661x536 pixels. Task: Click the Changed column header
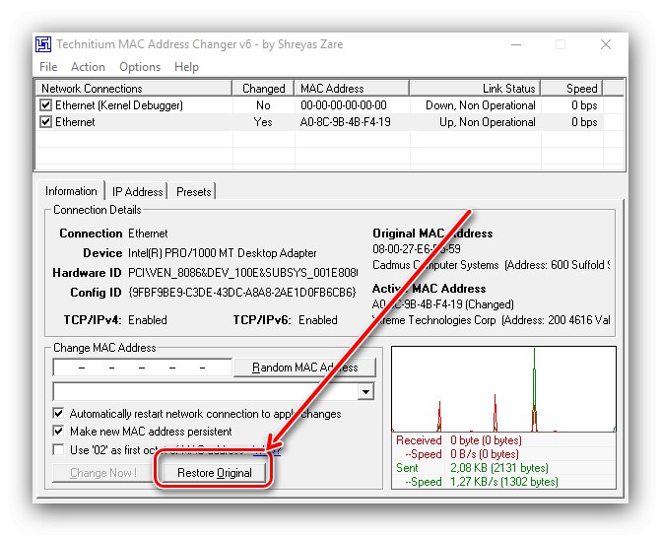coord(263,89)
